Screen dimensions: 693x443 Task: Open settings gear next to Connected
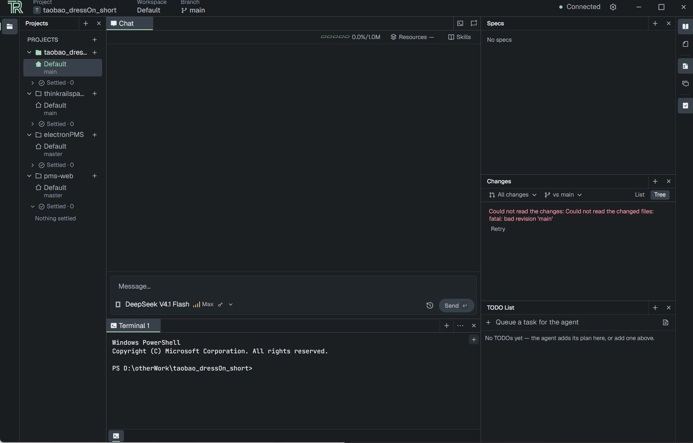pos(613,7)
